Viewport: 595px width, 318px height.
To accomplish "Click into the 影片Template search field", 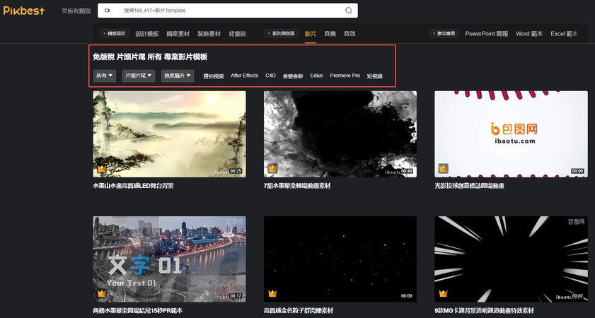I will [x=228, y=11].
